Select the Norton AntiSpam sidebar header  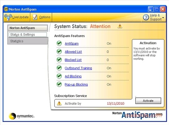(x=28, y=28)
